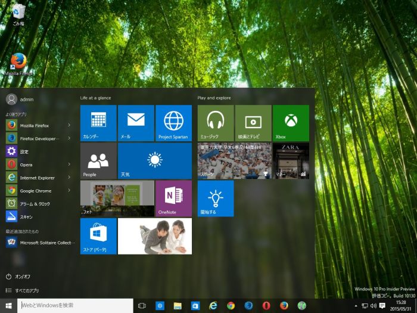Open the People tile
This screenshot has height=313, width=417.
point(98,160)
